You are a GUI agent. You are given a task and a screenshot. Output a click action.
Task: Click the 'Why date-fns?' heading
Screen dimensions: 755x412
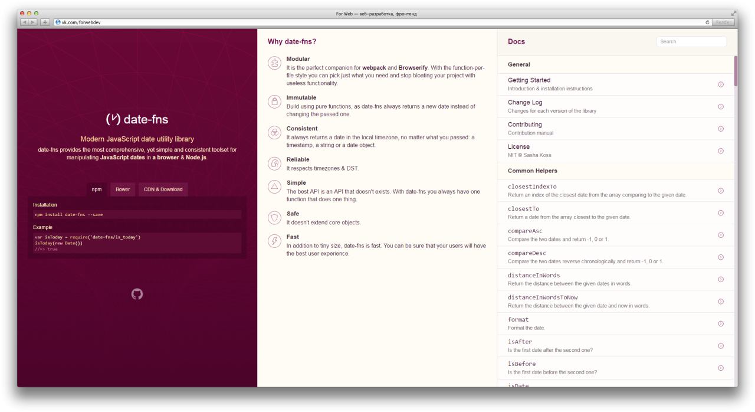coord(292,41)
